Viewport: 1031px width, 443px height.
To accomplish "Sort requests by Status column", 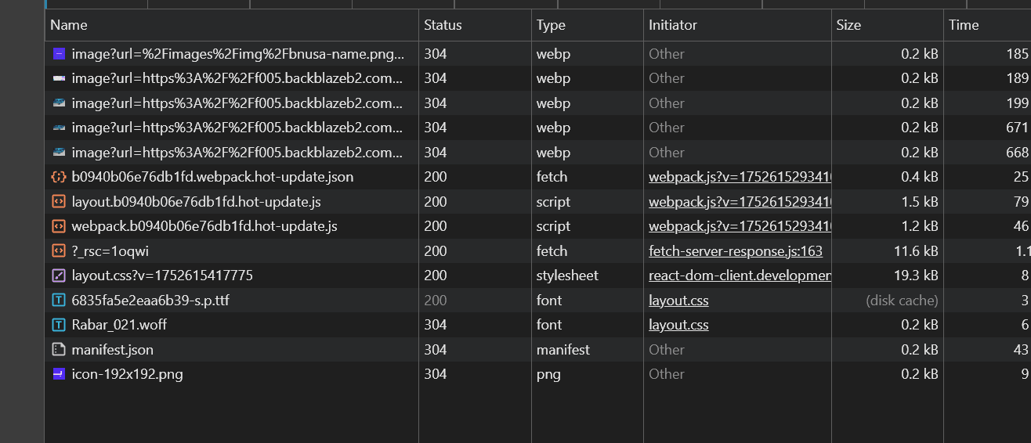I will pyautogui.click(x=443, y=25).
